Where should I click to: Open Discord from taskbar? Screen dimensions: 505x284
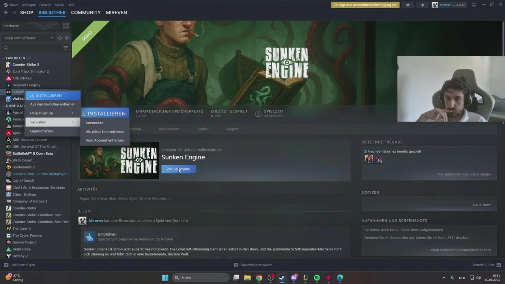(x=294, y=278)
